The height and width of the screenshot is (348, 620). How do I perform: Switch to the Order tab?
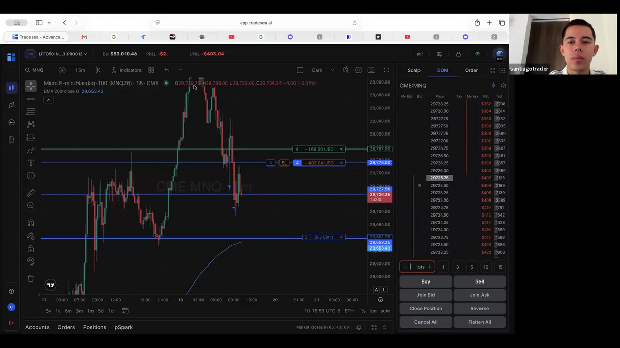471,70
